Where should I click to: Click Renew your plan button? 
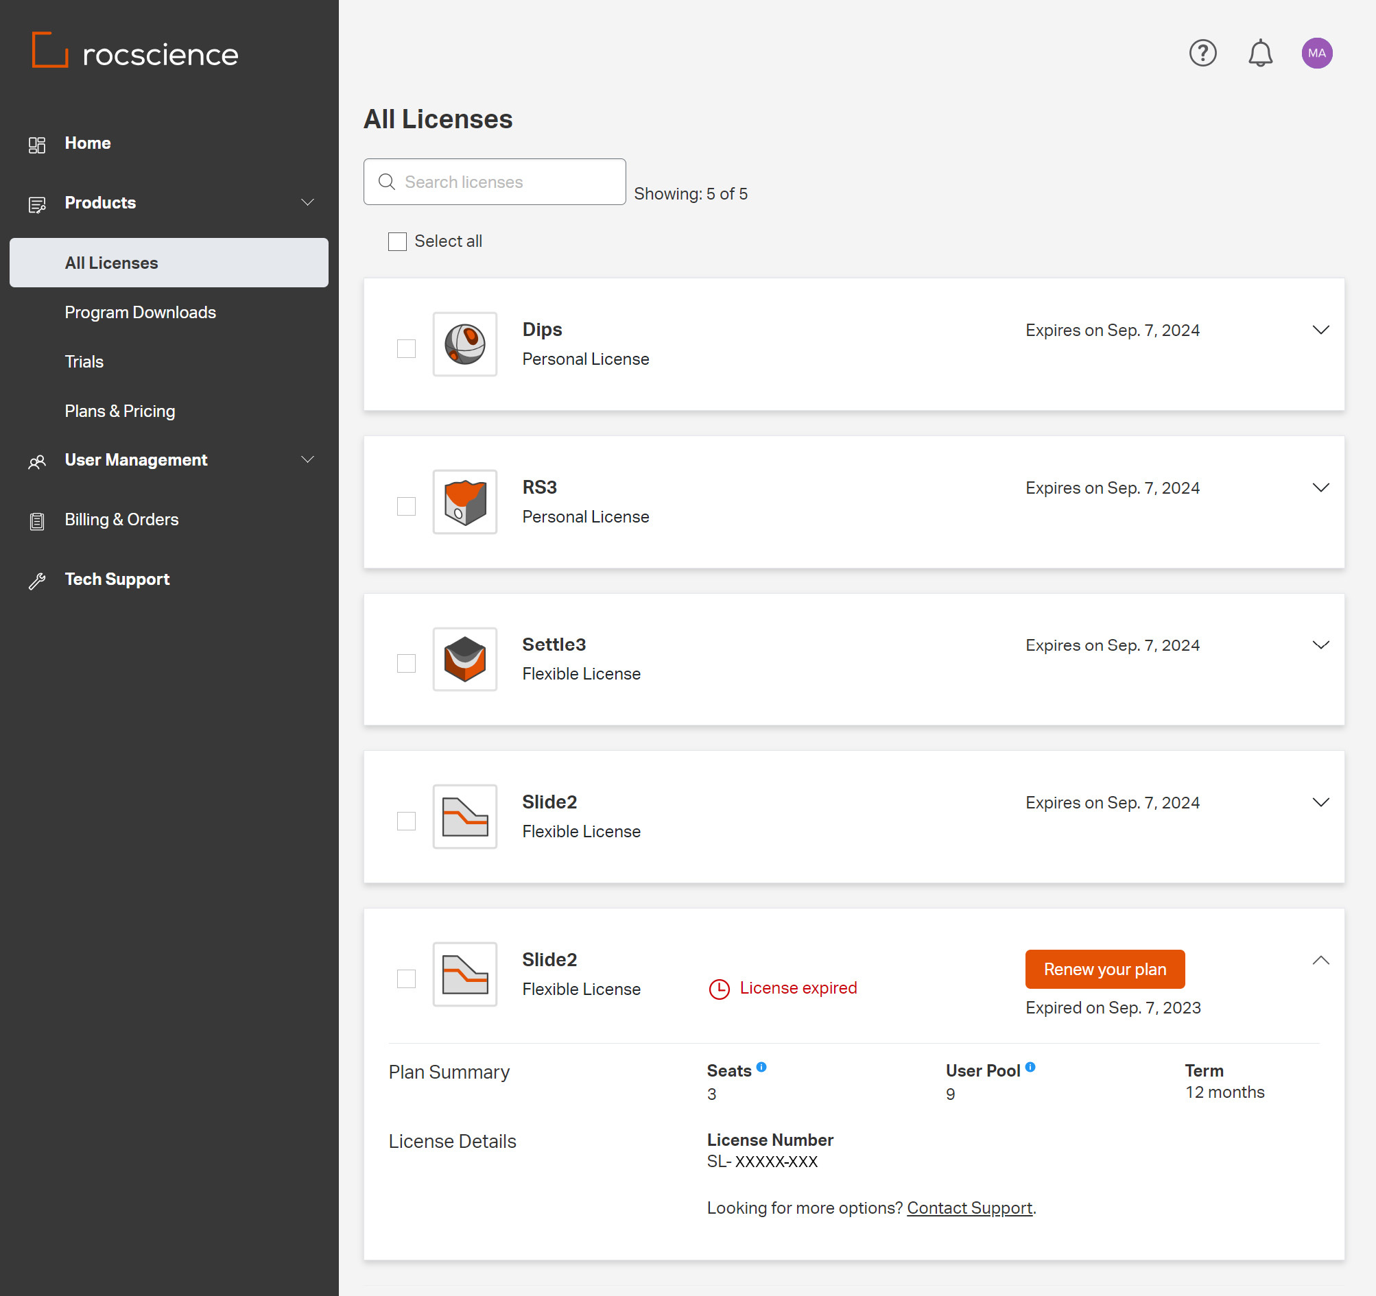coord(1105,970)
